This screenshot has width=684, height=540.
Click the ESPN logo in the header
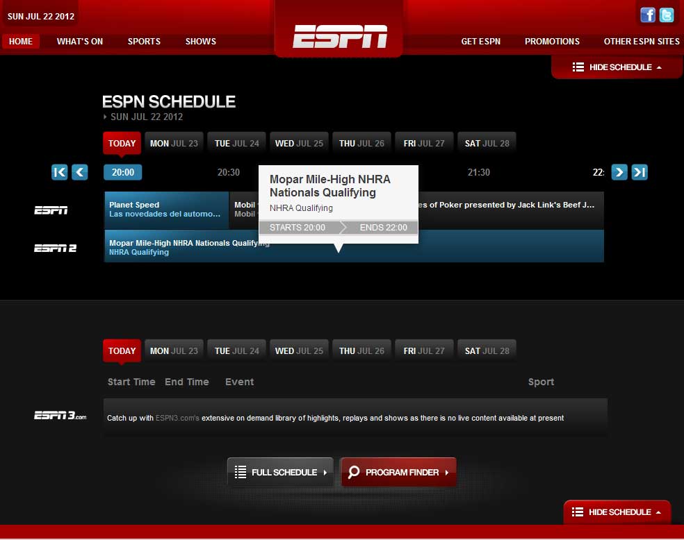340,36
